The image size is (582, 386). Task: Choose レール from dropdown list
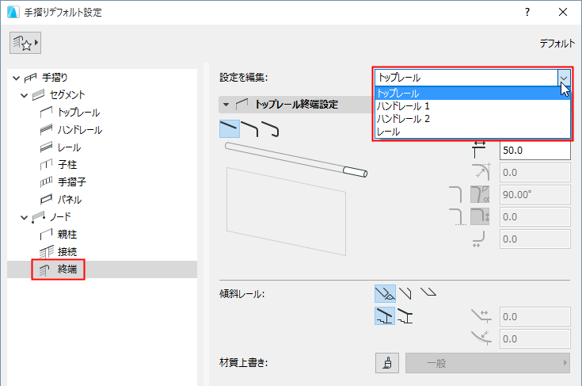pos(473,132)
